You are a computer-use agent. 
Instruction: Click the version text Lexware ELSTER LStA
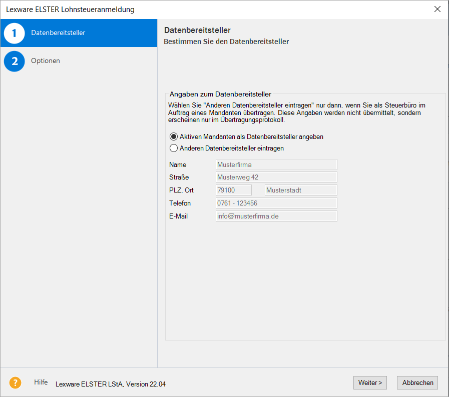(110, 384)
